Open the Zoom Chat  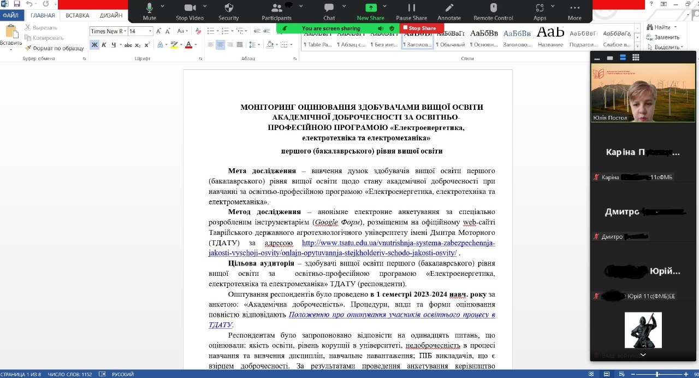329,11
